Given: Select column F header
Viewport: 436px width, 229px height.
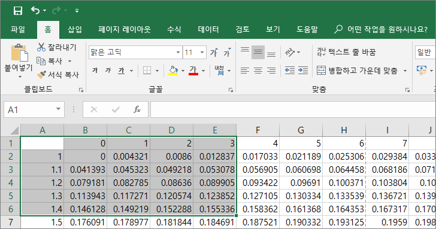Looking at the screenshot, I should [258, 130].
